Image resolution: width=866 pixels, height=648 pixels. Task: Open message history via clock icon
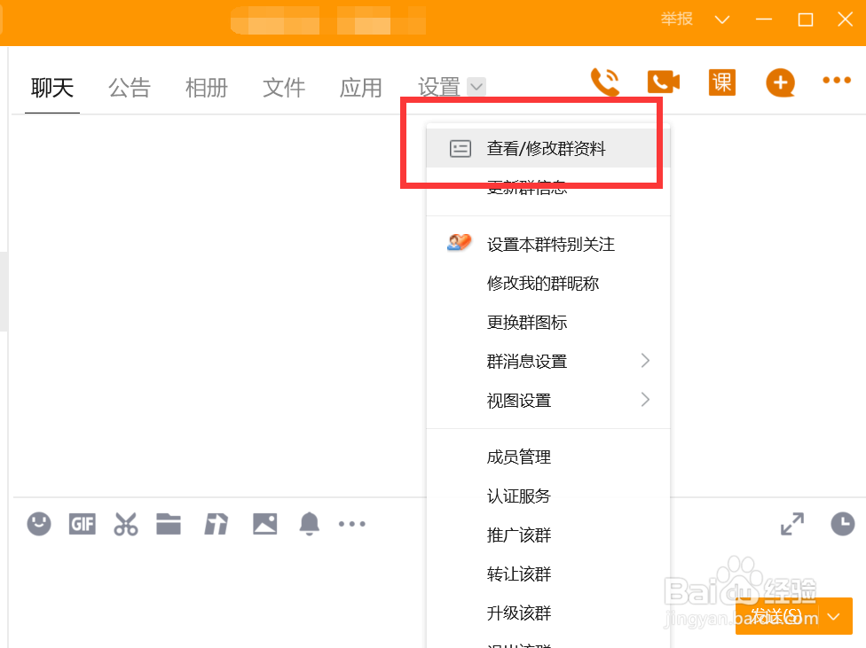tap(843, 524)
